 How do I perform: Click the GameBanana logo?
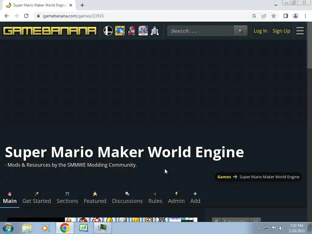pyautogui.click(x=50, y=31)
